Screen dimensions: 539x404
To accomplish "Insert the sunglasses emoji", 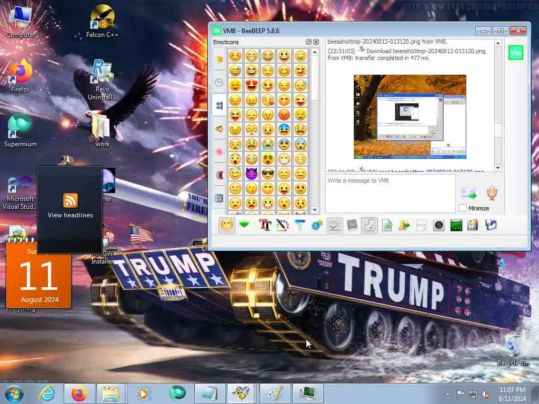I will [268, 174].
